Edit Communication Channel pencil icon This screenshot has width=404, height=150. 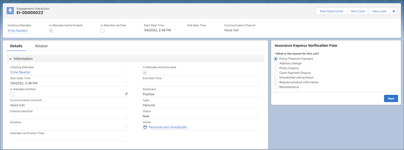point(126,105)
